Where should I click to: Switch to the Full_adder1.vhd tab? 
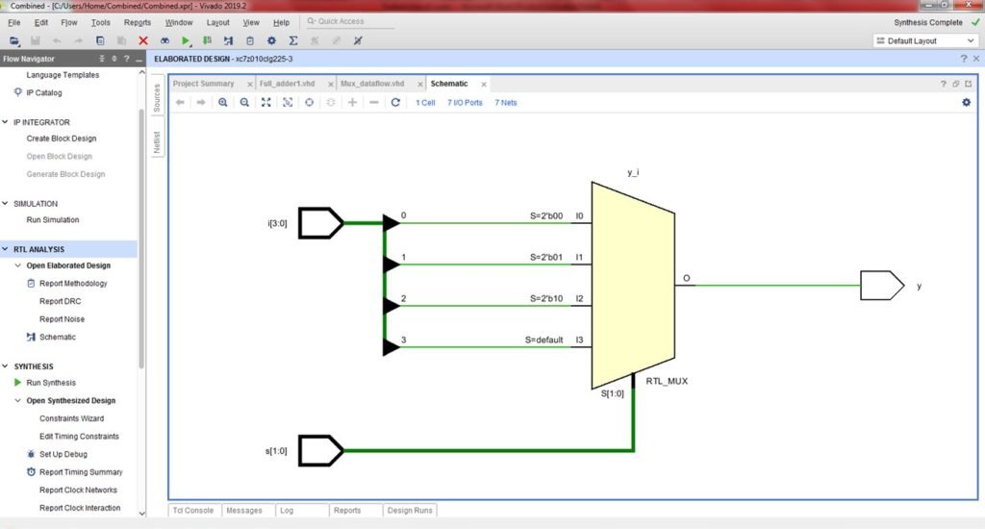coord(287,84)
